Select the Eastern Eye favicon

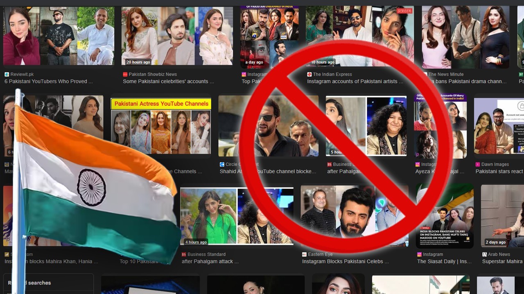point(304,254)
